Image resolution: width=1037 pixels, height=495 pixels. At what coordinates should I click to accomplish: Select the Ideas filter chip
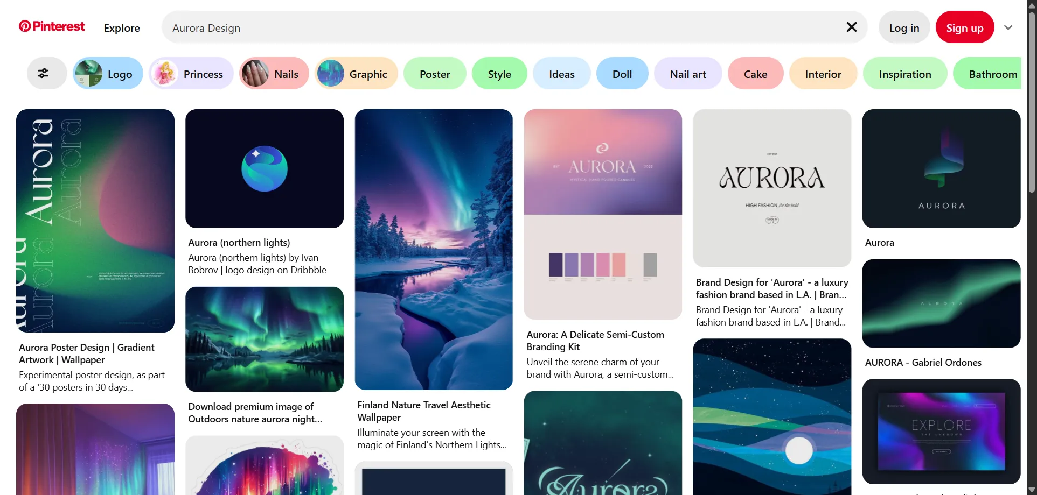coord(562,73)
